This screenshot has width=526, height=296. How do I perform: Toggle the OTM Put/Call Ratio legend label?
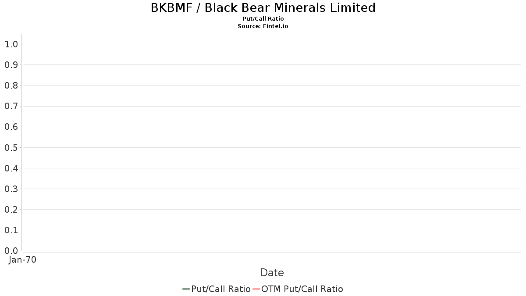click(x=302, y=289)
